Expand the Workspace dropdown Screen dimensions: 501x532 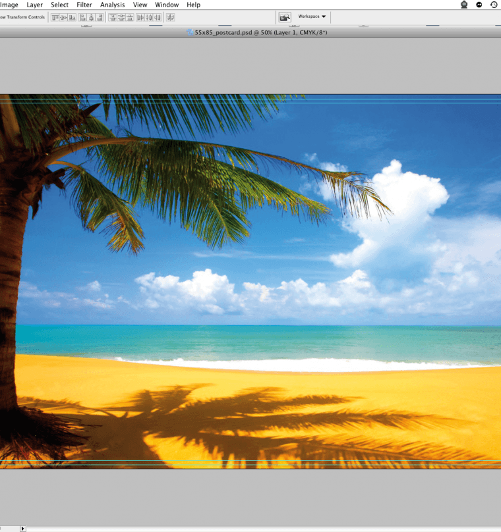pyautogui.click(x=312, y=16)
